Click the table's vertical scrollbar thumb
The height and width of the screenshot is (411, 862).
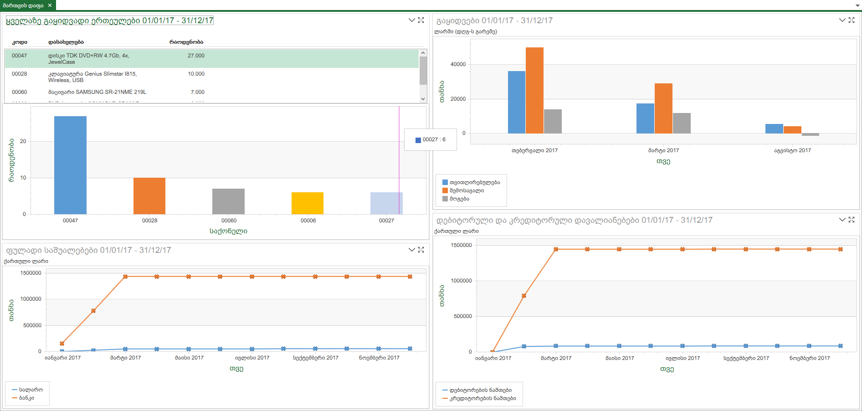click(423, 71)
